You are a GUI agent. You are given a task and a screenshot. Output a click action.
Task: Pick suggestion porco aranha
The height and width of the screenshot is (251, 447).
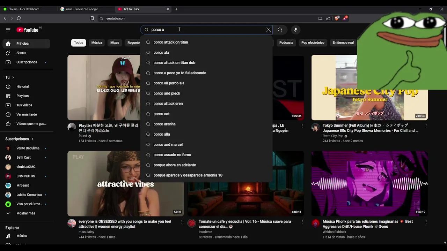pyautogui.click(x=206, y=124)
